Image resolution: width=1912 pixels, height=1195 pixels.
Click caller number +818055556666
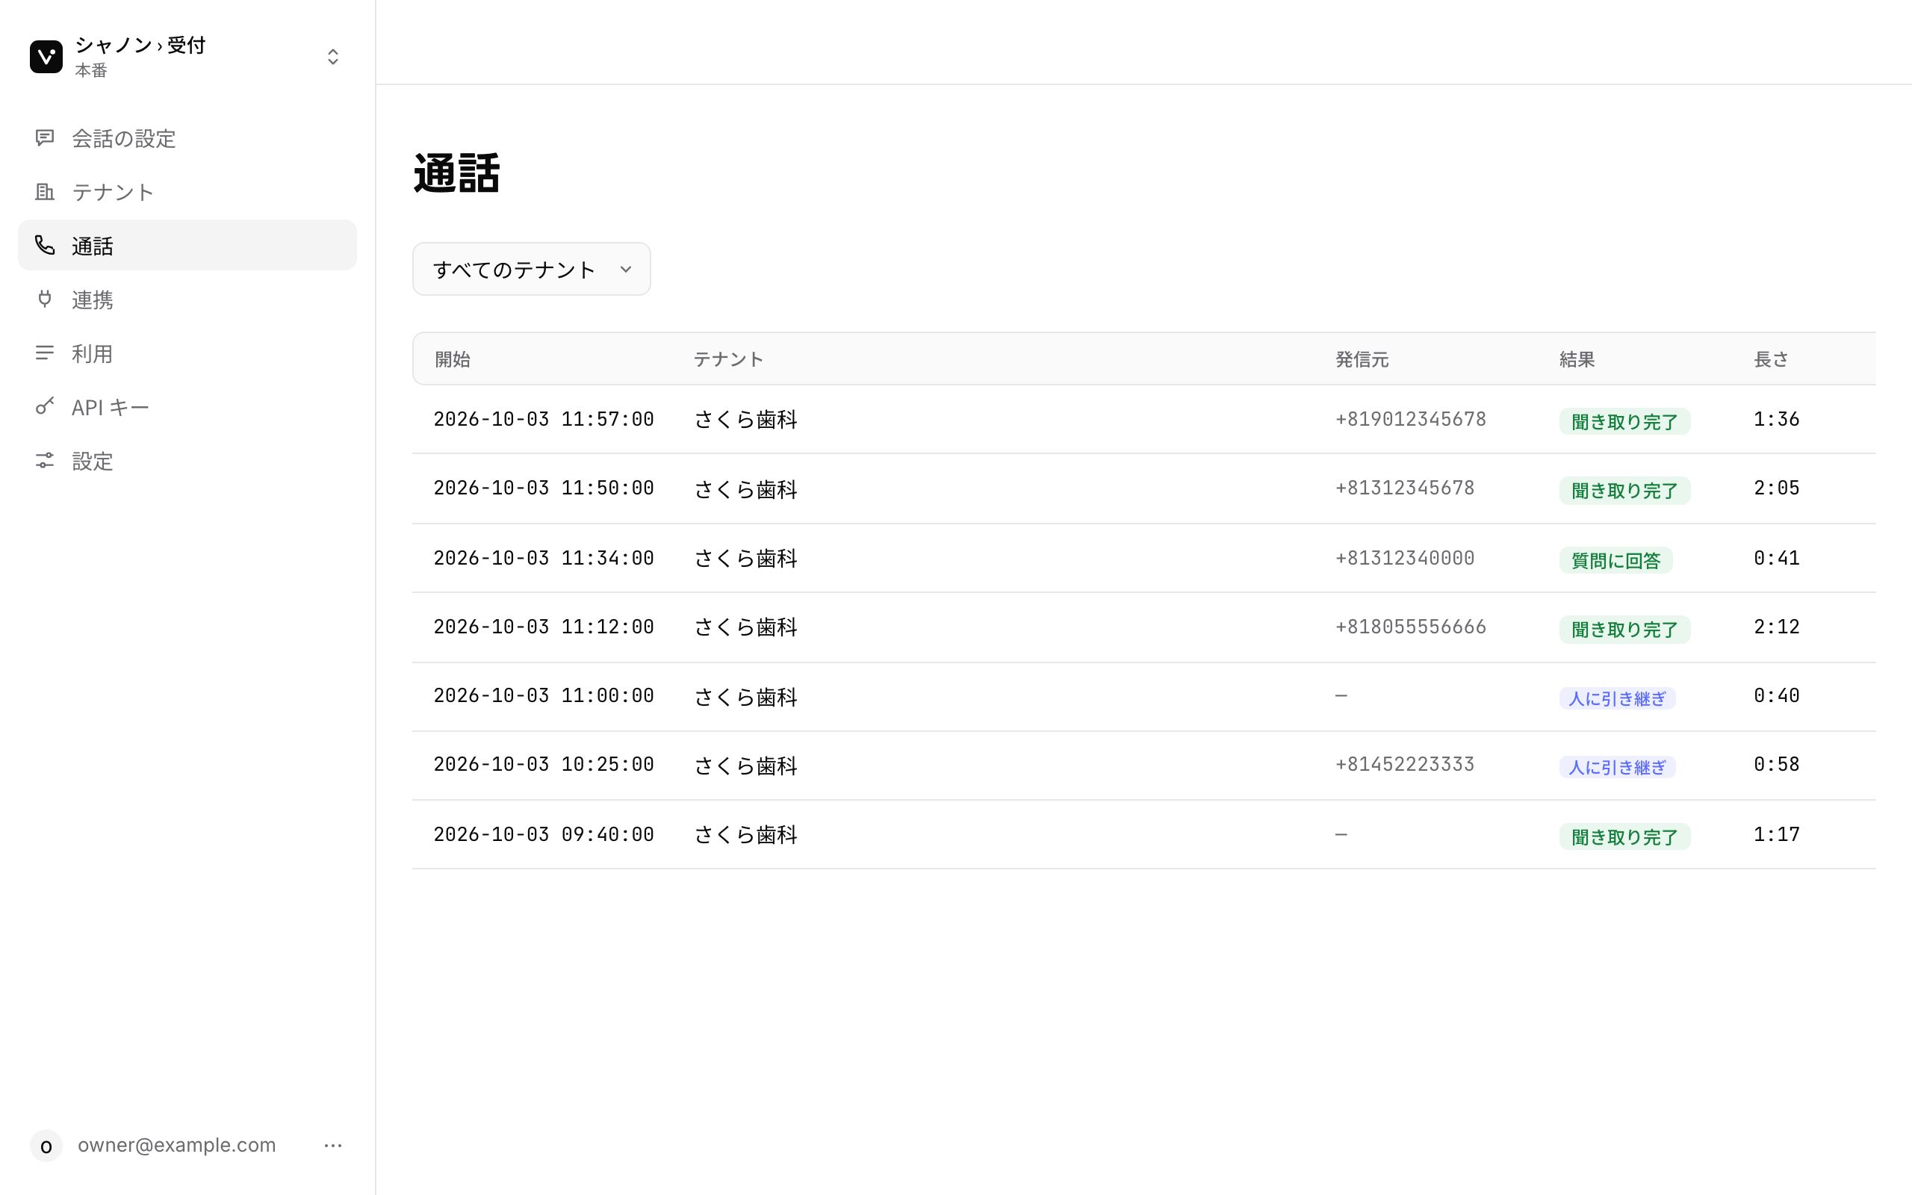tap(1410, 627)
